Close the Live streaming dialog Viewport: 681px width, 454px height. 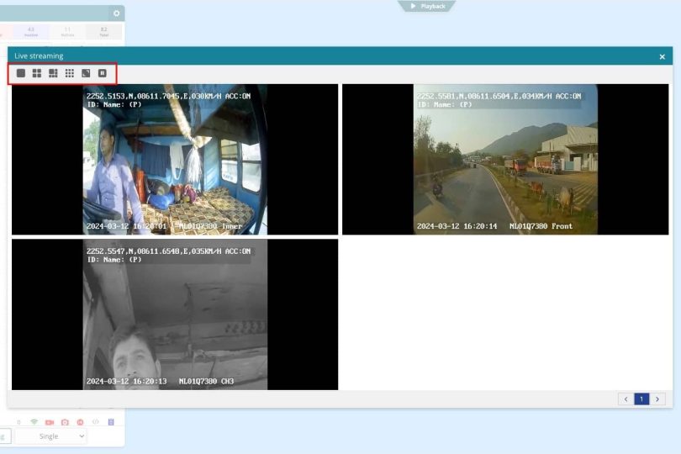[x=663, y=56]
